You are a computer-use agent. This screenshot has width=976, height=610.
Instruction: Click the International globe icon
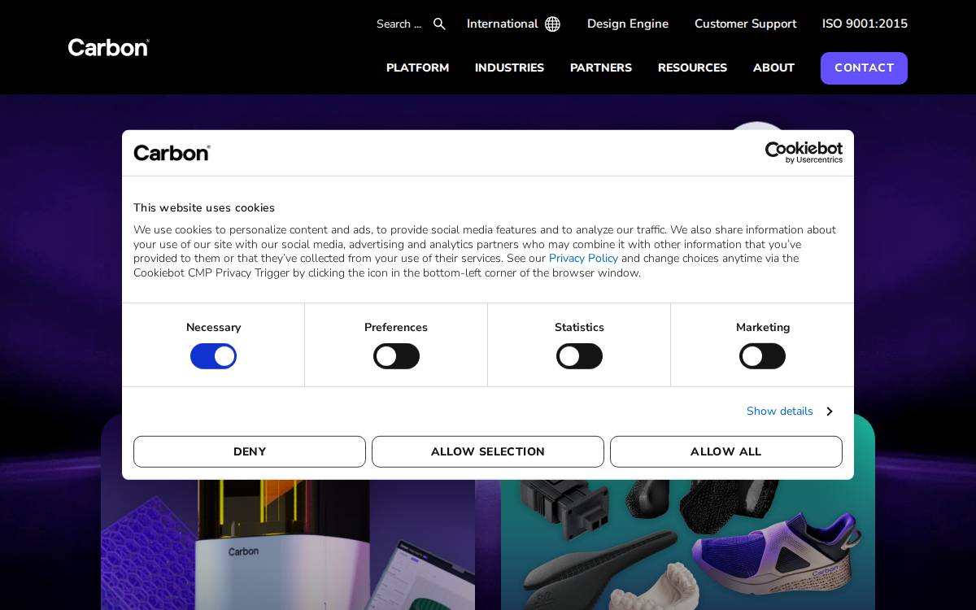click(552, 24)
